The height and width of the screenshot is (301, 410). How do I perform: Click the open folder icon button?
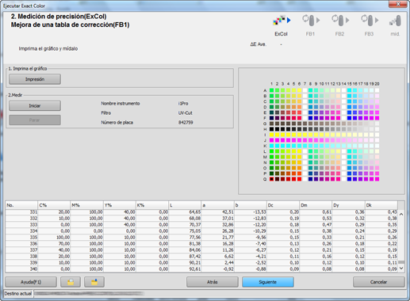click(x=71, y=282)
